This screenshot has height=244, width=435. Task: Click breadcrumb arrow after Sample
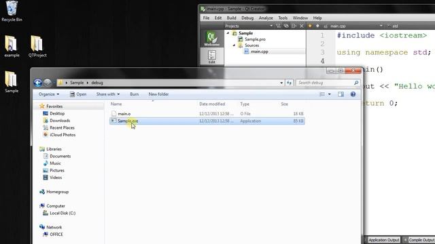88,83
